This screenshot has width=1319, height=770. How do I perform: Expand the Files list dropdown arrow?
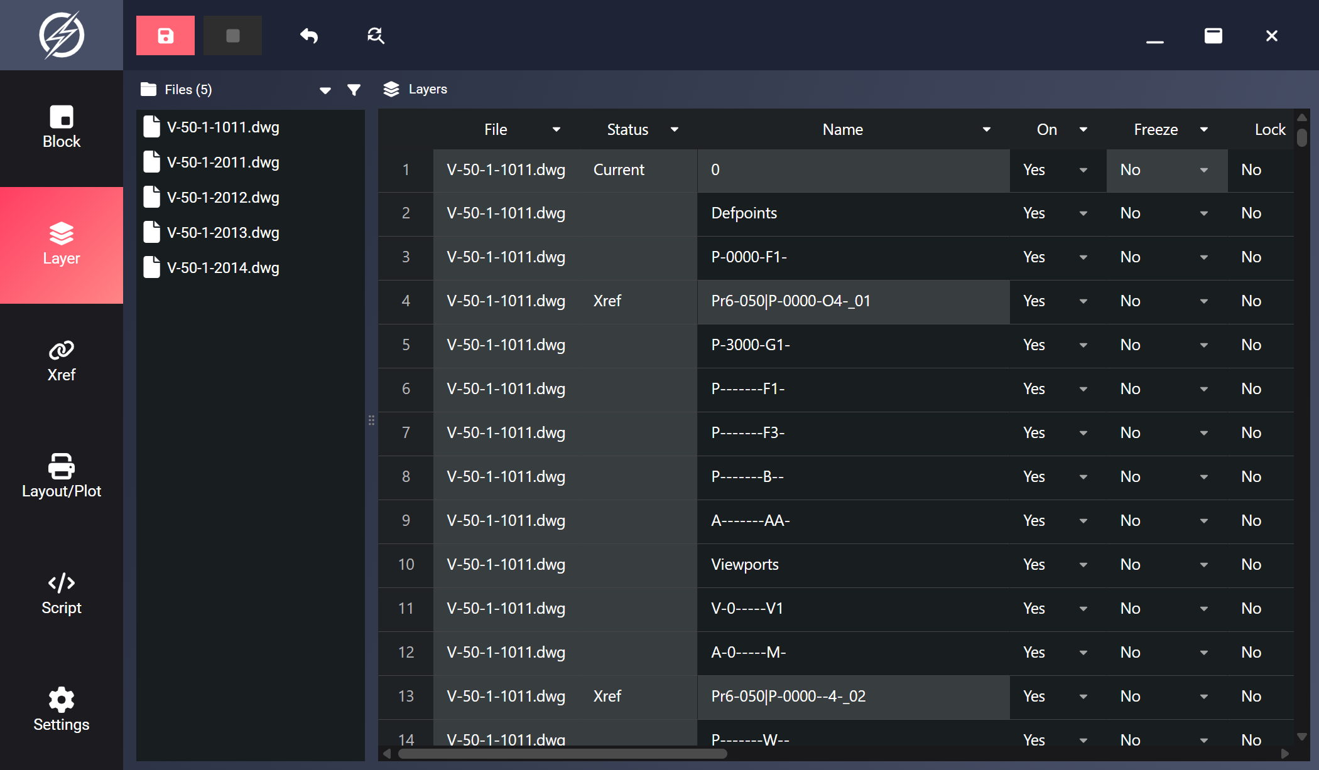pyautogui.click(x=325, y=90)
